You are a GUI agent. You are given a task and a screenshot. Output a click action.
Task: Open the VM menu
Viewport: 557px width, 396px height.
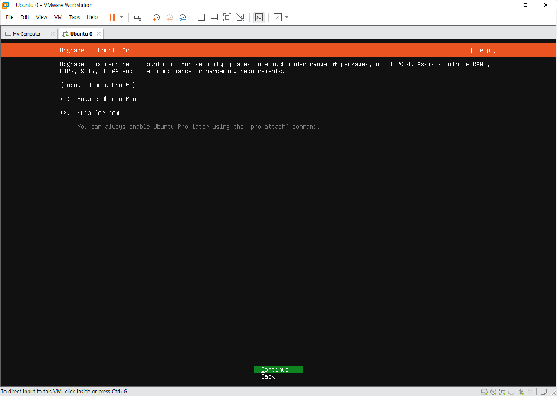click(x=59, y=17)
